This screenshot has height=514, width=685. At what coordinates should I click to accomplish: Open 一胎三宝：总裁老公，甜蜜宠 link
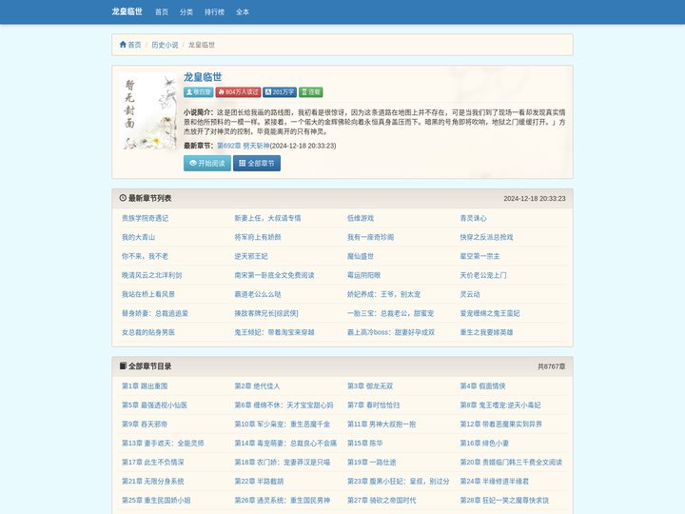[x=391, y=313]
